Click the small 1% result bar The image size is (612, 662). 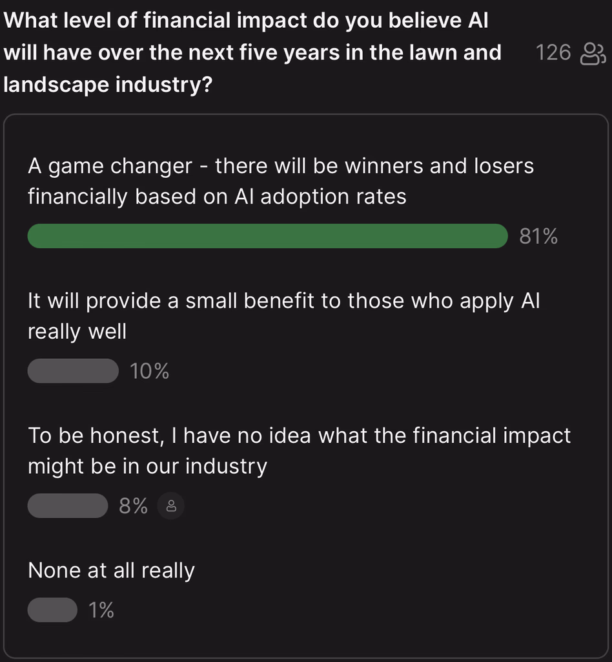[52, 610]
